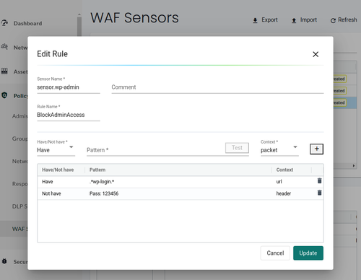
Task: Click the Sensor Name field sensor.wp-admin
Action: (69, 87)
